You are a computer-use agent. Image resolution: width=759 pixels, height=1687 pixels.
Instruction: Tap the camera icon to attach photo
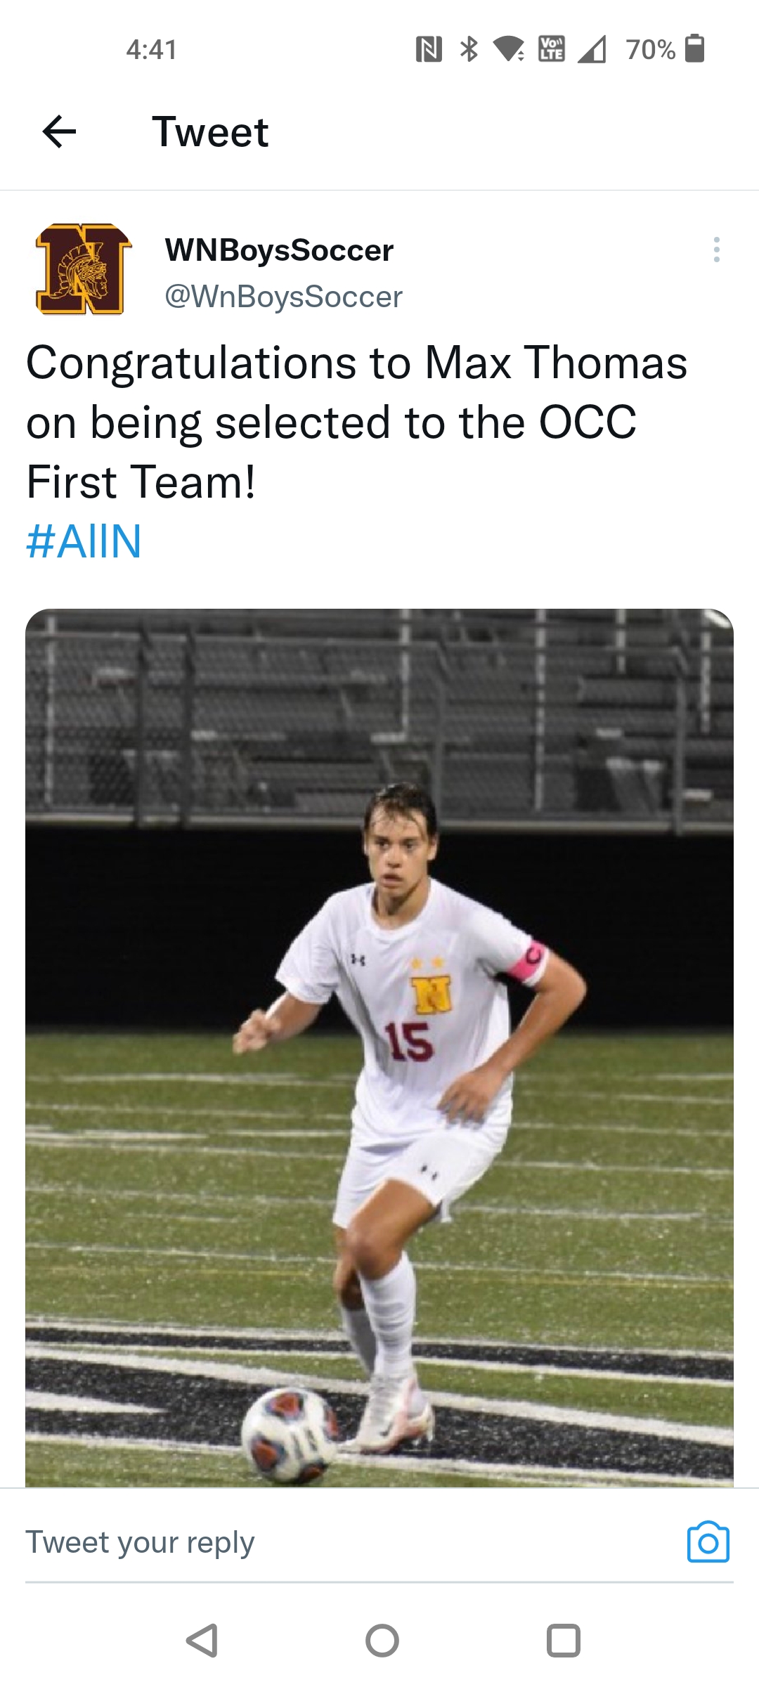tap(708, 1543)
